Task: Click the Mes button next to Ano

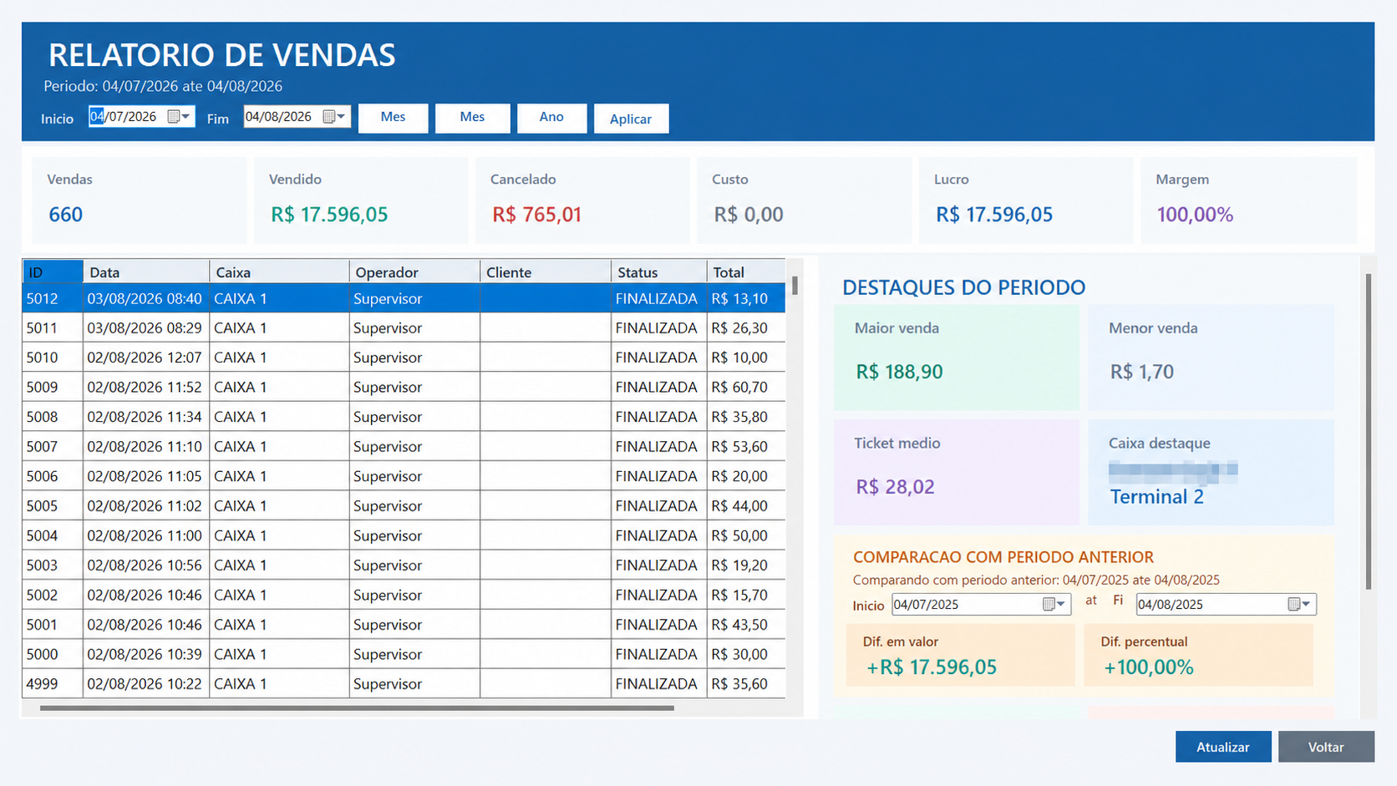Action: click(x=472, y=118)
